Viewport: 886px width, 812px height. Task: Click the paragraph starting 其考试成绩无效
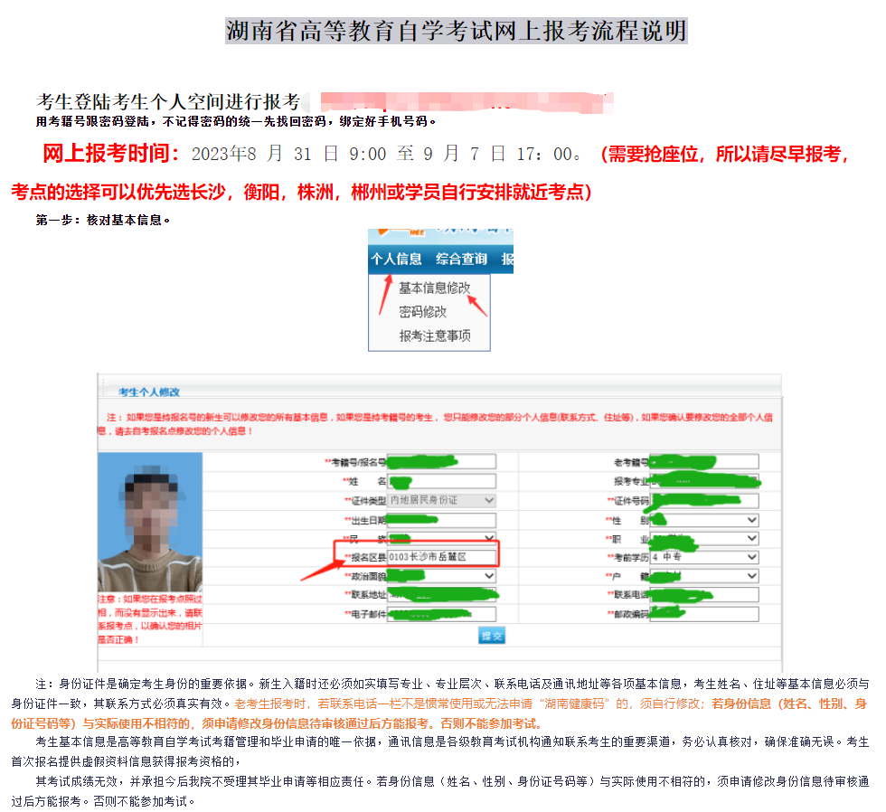pos(440,791)
